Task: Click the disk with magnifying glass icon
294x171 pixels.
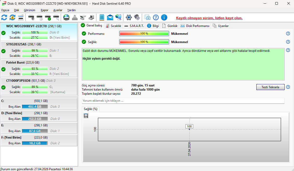Action: 56,17
